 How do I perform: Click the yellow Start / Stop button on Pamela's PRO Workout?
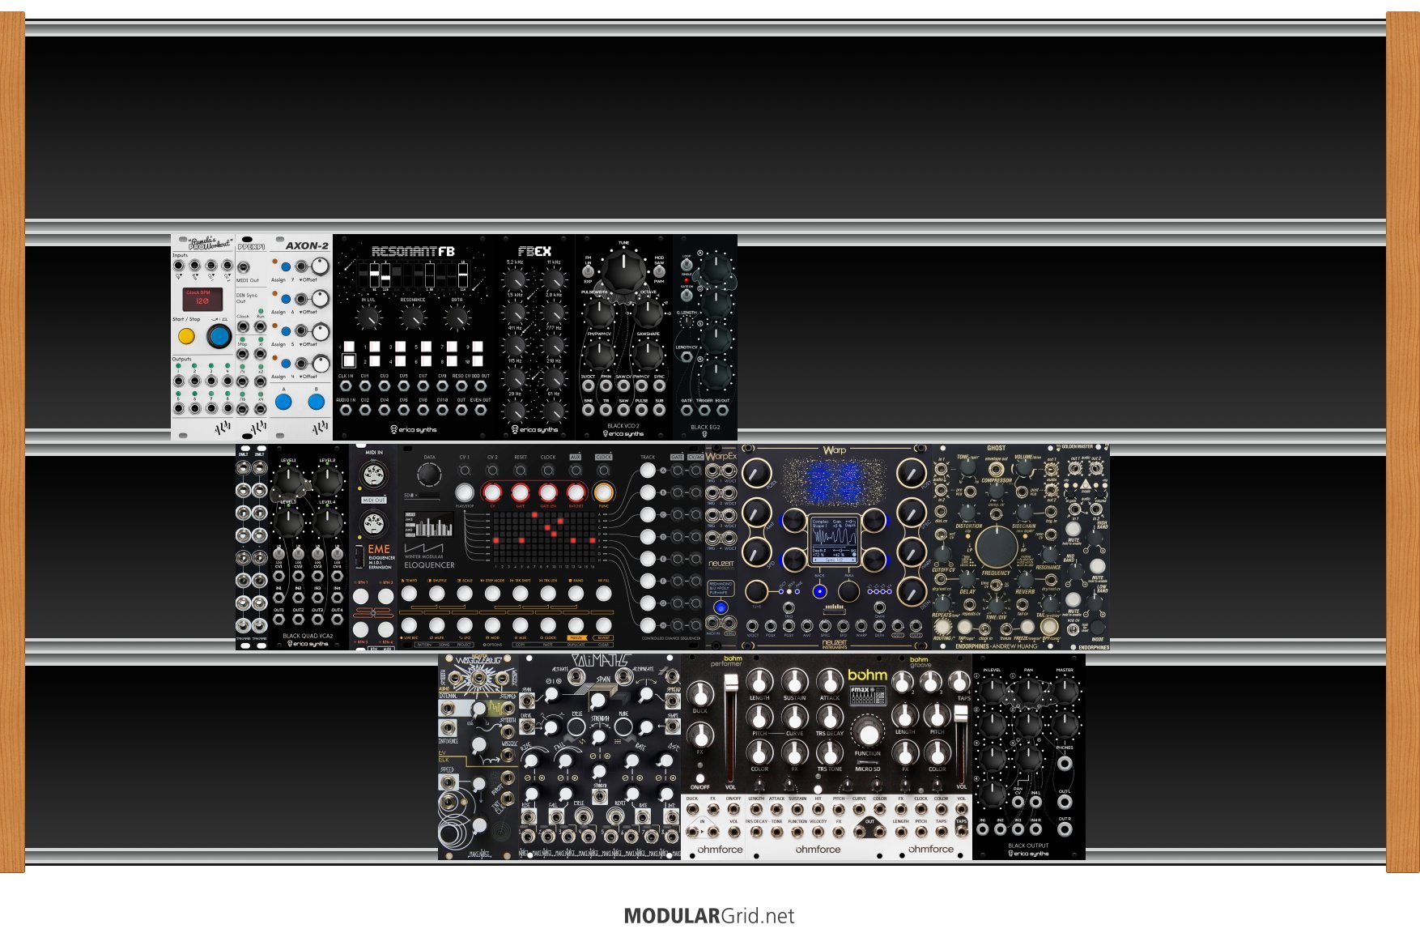pyautogui.click(x=186, y=336)
